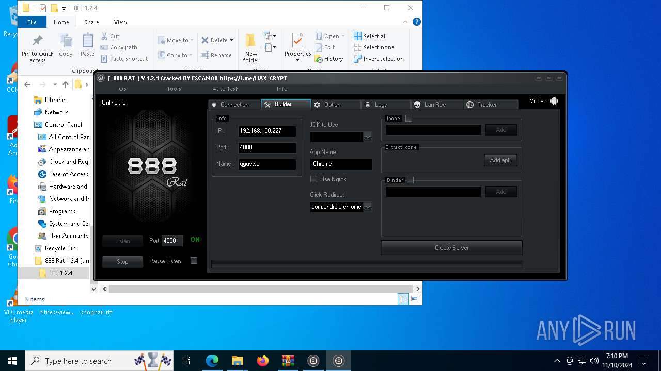This screenshot has width=661, height=371.
Task: Click Add button in Icone group
Action: [501, 130]
